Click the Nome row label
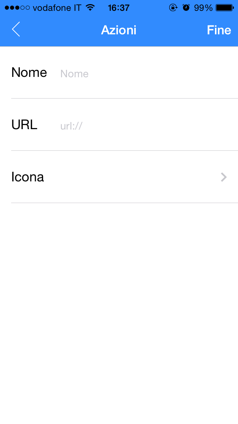Viewport: 238px width, 424px height. [x=29, y=72]
